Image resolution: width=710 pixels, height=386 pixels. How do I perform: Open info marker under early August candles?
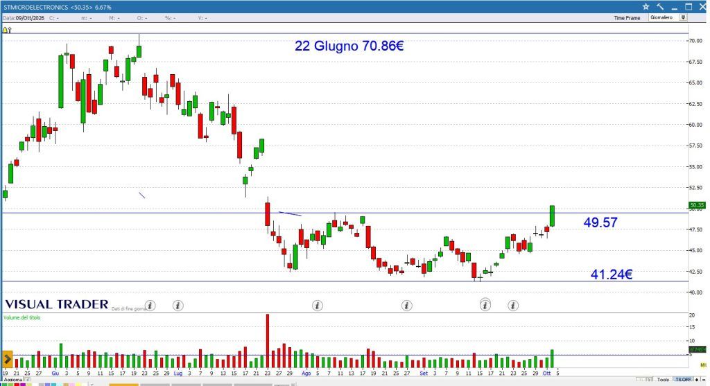pyautogui.click(x=318, y=306)
